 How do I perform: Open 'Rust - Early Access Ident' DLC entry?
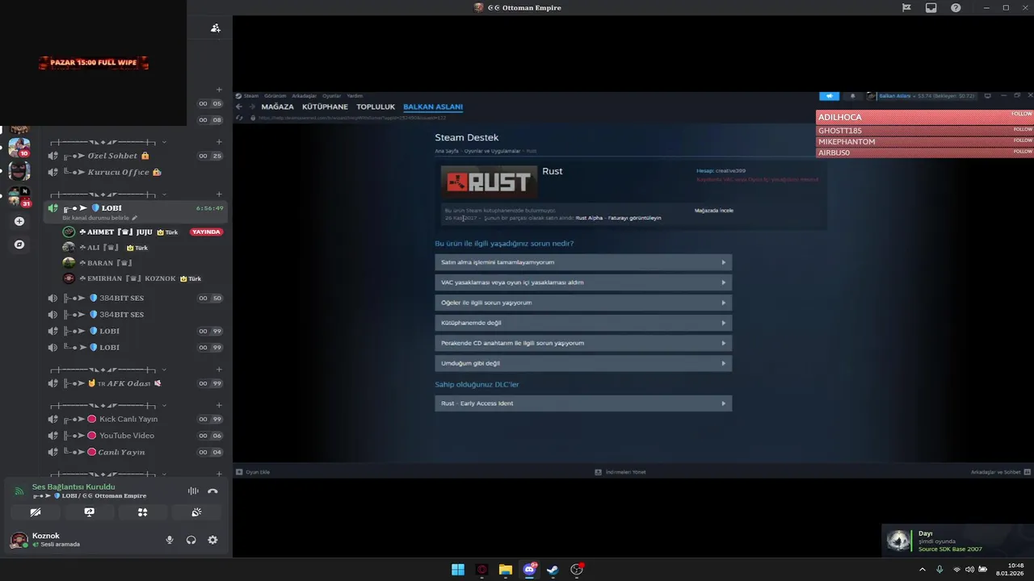pyautogui.click(x=583, y=403)
